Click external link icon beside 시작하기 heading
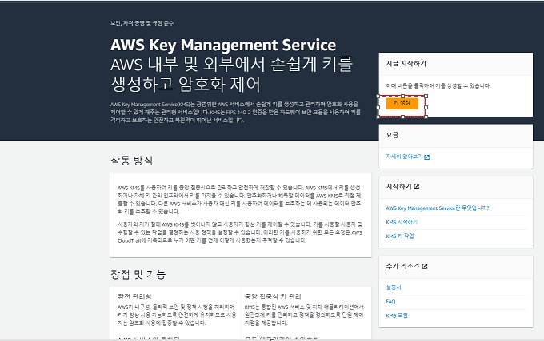Image resolution: width=544 pixels, height=341 pixels. click(417, 186)
